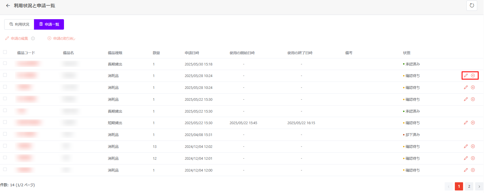Click the 申請日時 column header

(192, 53)
